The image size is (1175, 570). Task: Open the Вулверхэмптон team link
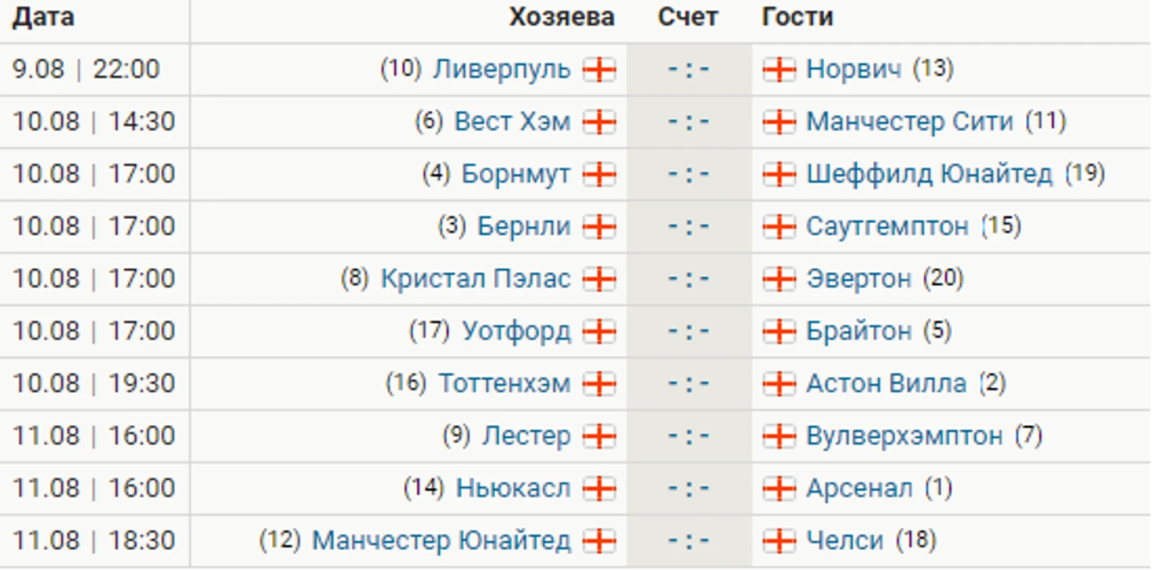[x=905, y=436]
